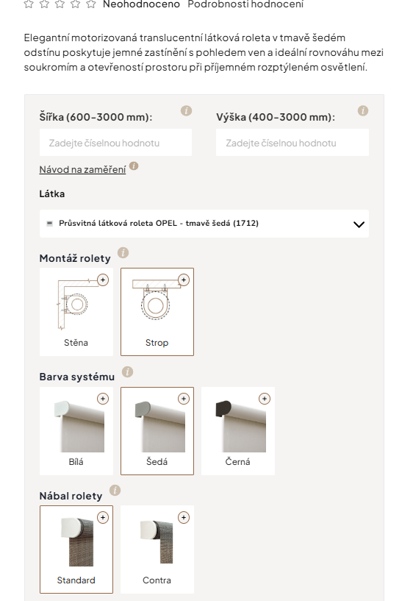Open Návod na zaměření link
The height and width of the screenshot is (601, 402).
click(82, 169)
